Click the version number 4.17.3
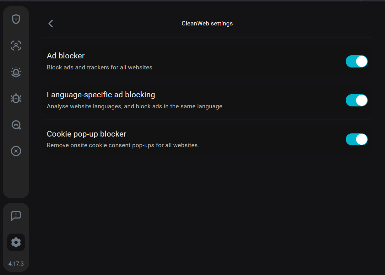The height and width of the screenshot is (275, 385). click(16, 264)
